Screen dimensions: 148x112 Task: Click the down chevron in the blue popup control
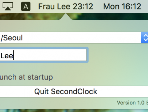(x=146, y=39)
